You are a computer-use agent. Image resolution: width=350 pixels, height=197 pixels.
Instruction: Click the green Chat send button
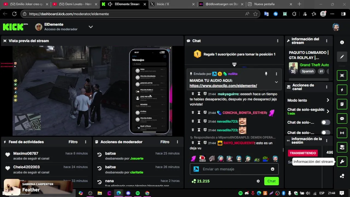click(272, 181)
